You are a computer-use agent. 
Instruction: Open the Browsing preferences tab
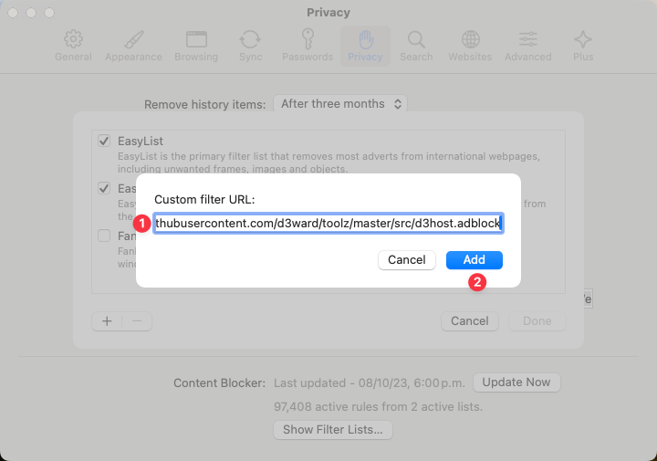[x=196, y=46]
